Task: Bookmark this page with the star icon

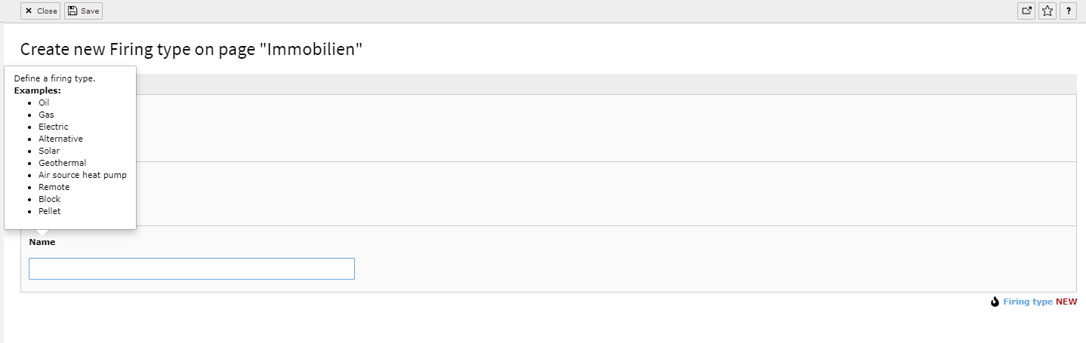Action: (1047, 11)
